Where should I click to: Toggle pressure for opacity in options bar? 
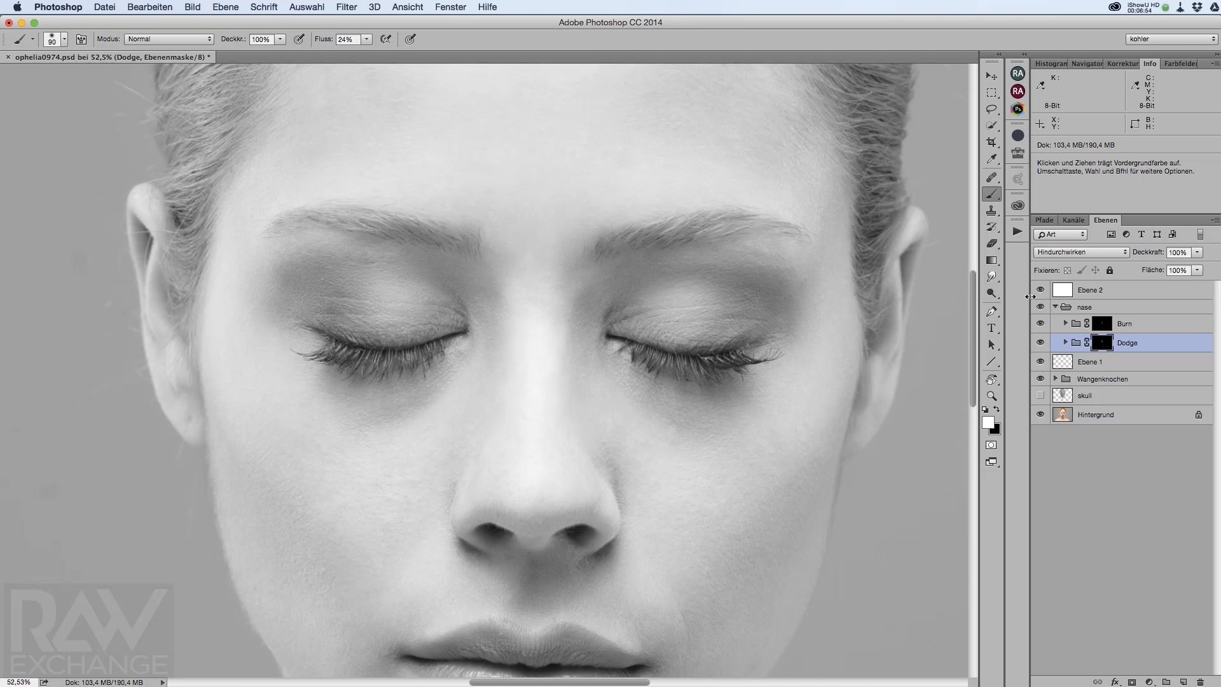point(299,39)
